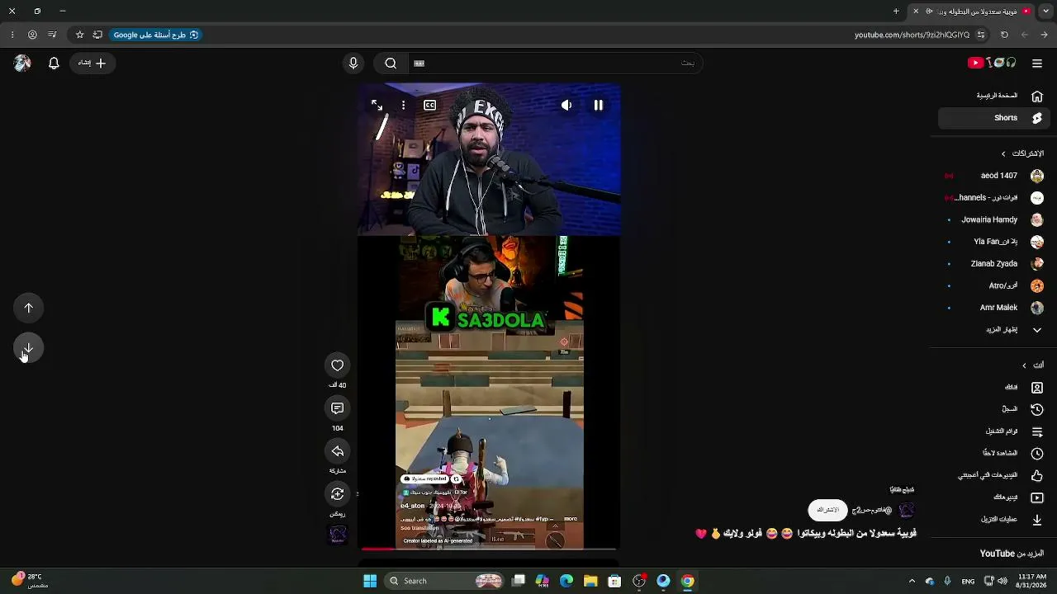
Task: Click Ask Google about this page button
Action: coord(156,35)
